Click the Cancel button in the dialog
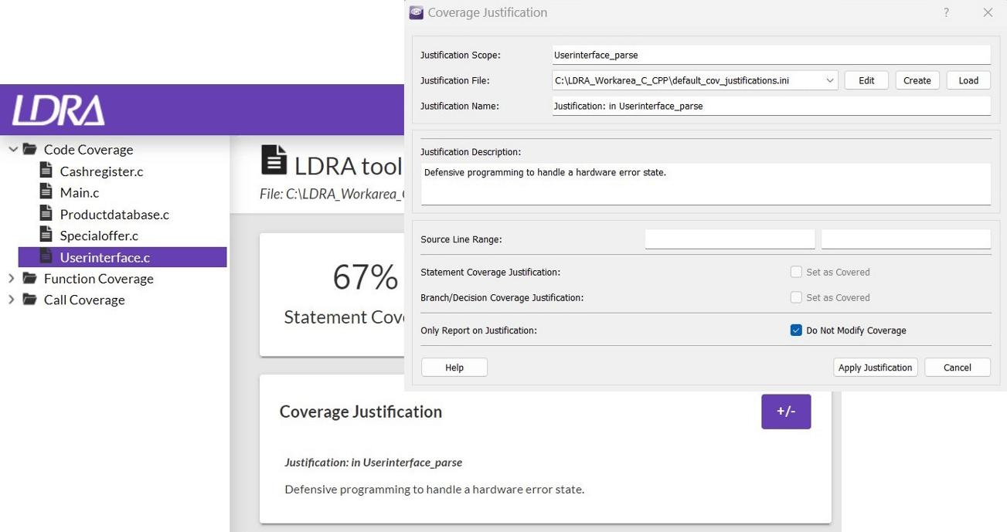This screenshot has width=1007, height=532. 958,368
